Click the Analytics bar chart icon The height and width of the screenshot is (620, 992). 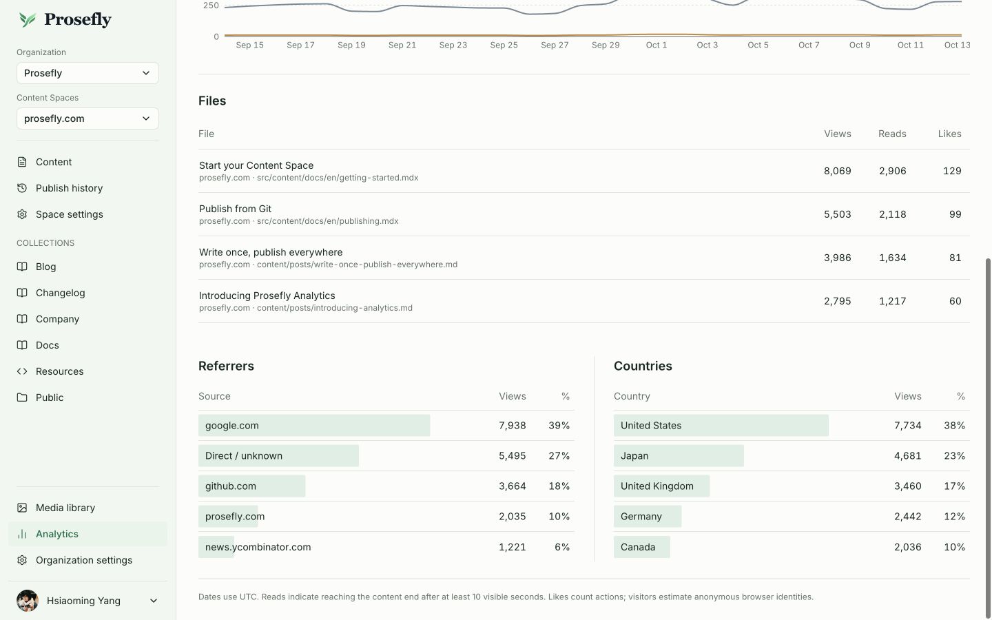(x=22, y=534)
